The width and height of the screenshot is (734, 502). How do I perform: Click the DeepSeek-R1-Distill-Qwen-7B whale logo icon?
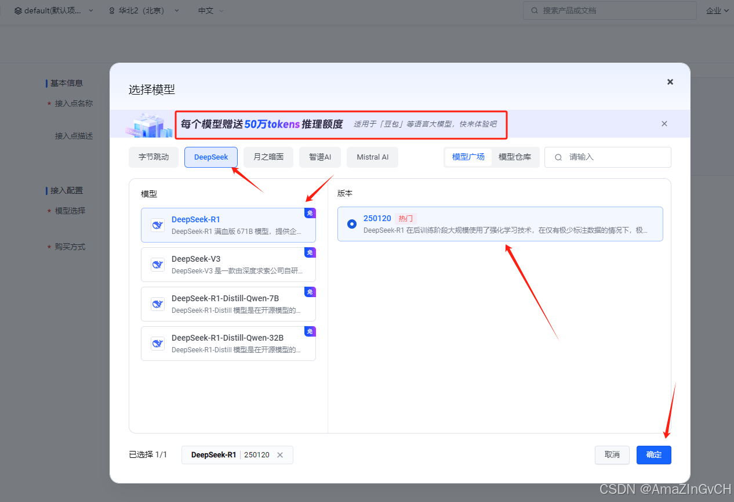click(157, 304)
